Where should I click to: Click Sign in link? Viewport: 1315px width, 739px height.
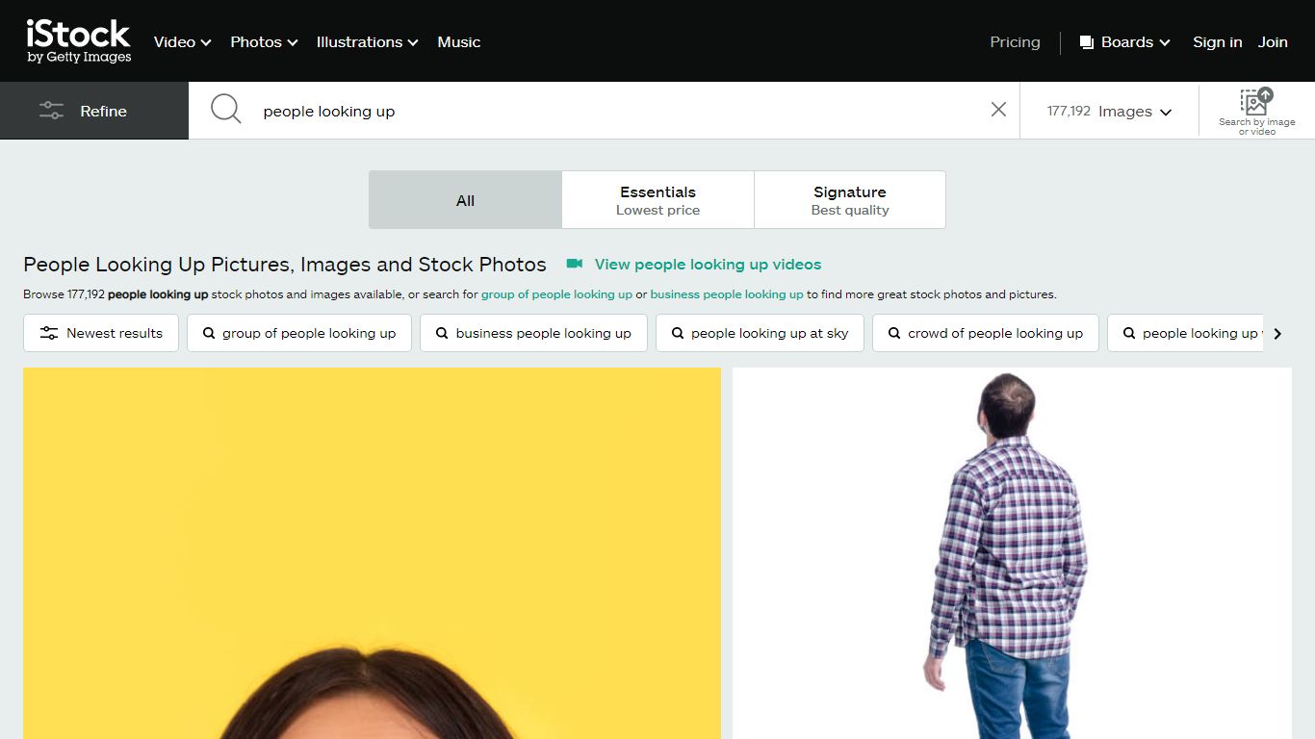coord(1217,42)
